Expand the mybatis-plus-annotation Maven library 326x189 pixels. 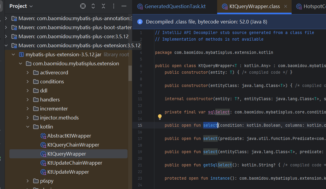(6, 18)
